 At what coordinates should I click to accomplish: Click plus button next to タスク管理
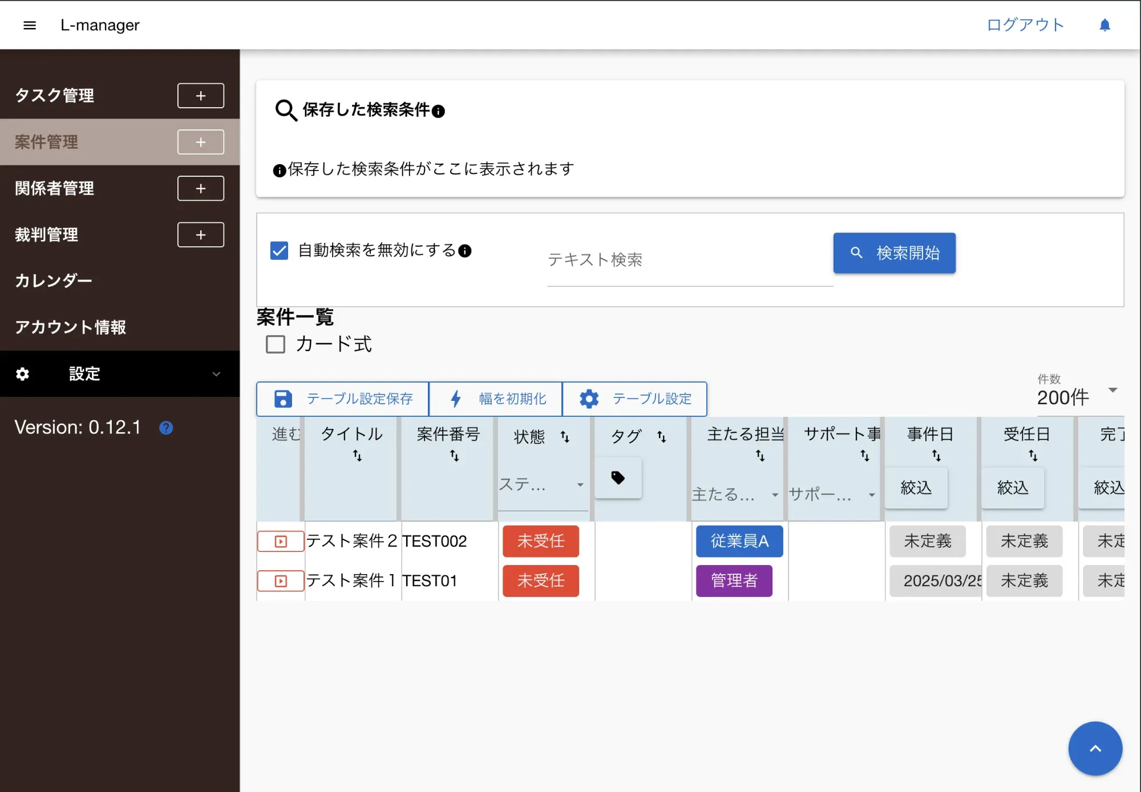tap(200, 96)
